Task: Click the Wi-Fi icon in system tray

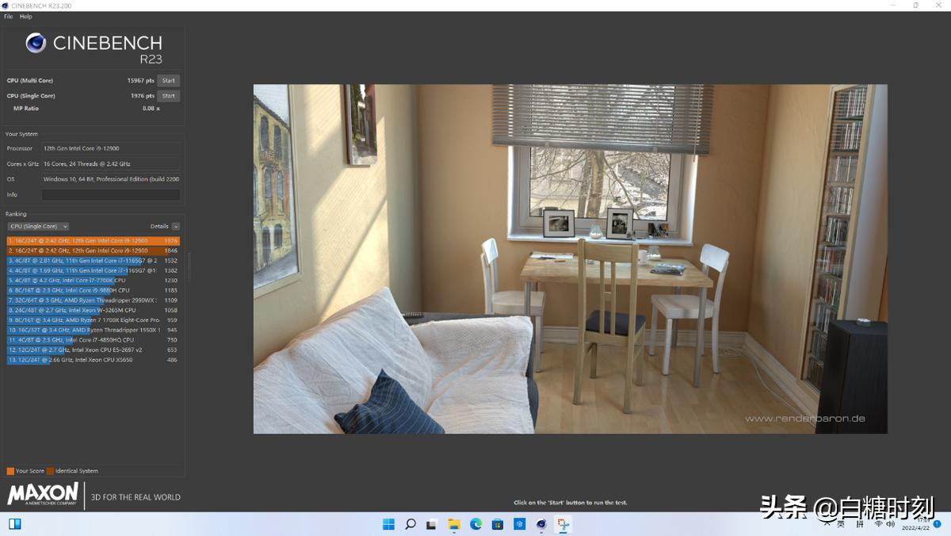Action: 878,524
